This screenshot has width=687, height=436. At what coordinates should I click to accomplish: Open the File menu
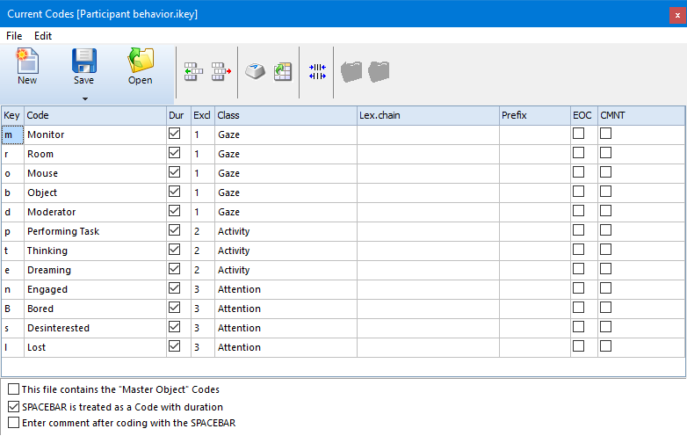point(14,36)
